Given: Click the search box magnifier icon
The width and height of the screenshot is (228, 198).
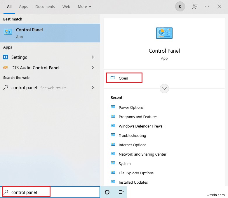Looking at the screenshot, I should point(6,192).
